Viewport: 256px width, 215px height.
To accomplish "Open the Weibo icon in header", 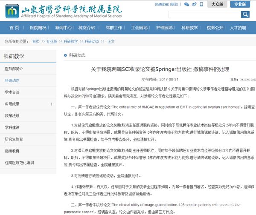I will [x=194, y=4].
